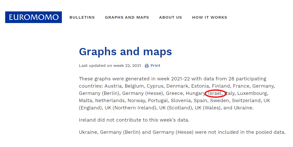Click the Print link text
Screen dimensions: 293x147
(x=155, y=66)
